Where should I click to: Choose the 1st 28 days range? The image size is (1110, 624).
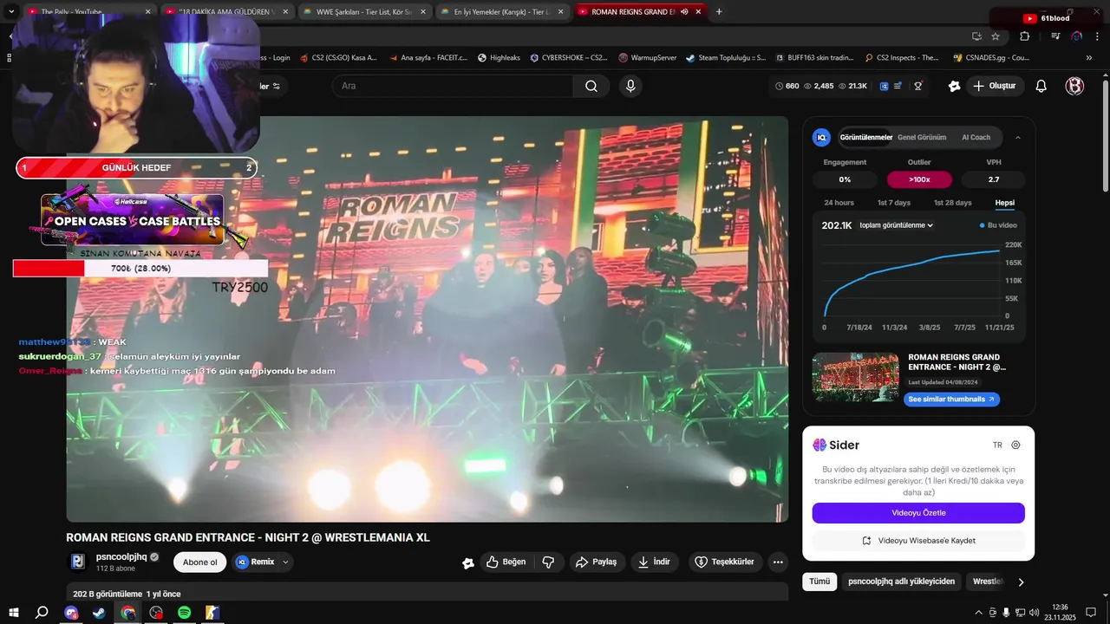coord(952,203)
